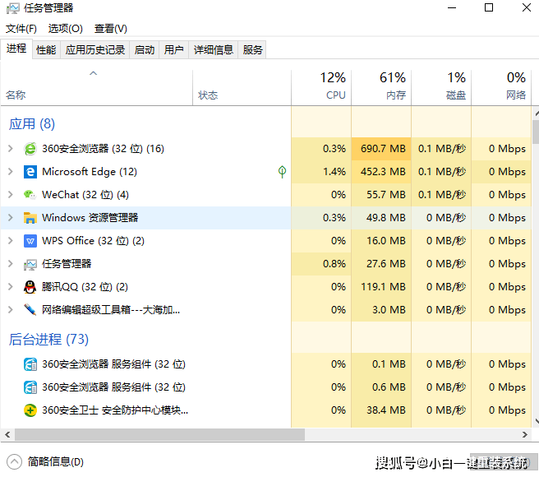Screen dimensions: 539x477
Task: Expand the 任务管理器 process row
Action: pos(11,264)
